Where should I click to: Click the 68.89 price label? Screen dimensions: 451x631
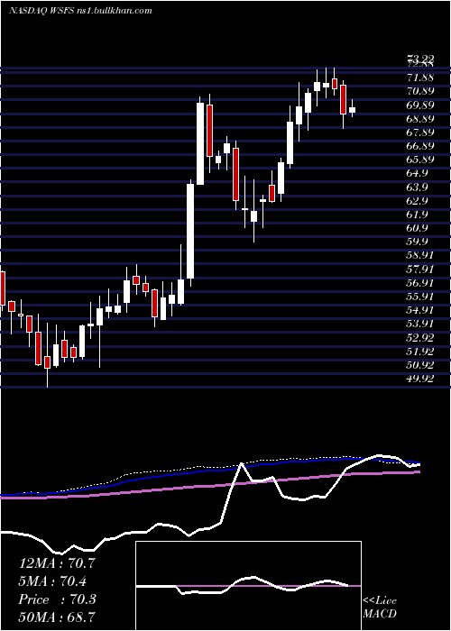(421, 119)
